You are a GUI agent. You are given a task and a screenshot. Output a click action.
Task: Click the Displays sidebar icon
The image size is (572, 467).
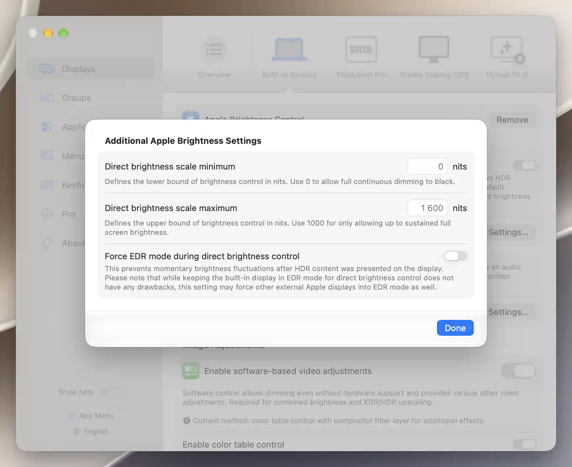[x=46, y=69]
